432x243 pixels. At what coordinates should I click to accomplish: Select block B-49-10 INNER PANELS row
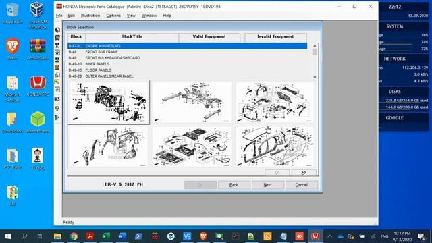click(x=188, y=64)
